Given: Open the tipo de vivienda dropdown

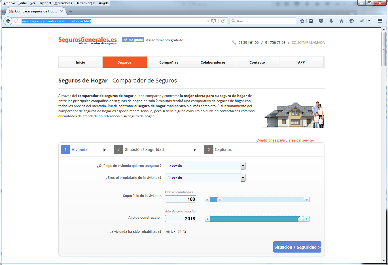Looking at the screenshot, I should 243,166.
